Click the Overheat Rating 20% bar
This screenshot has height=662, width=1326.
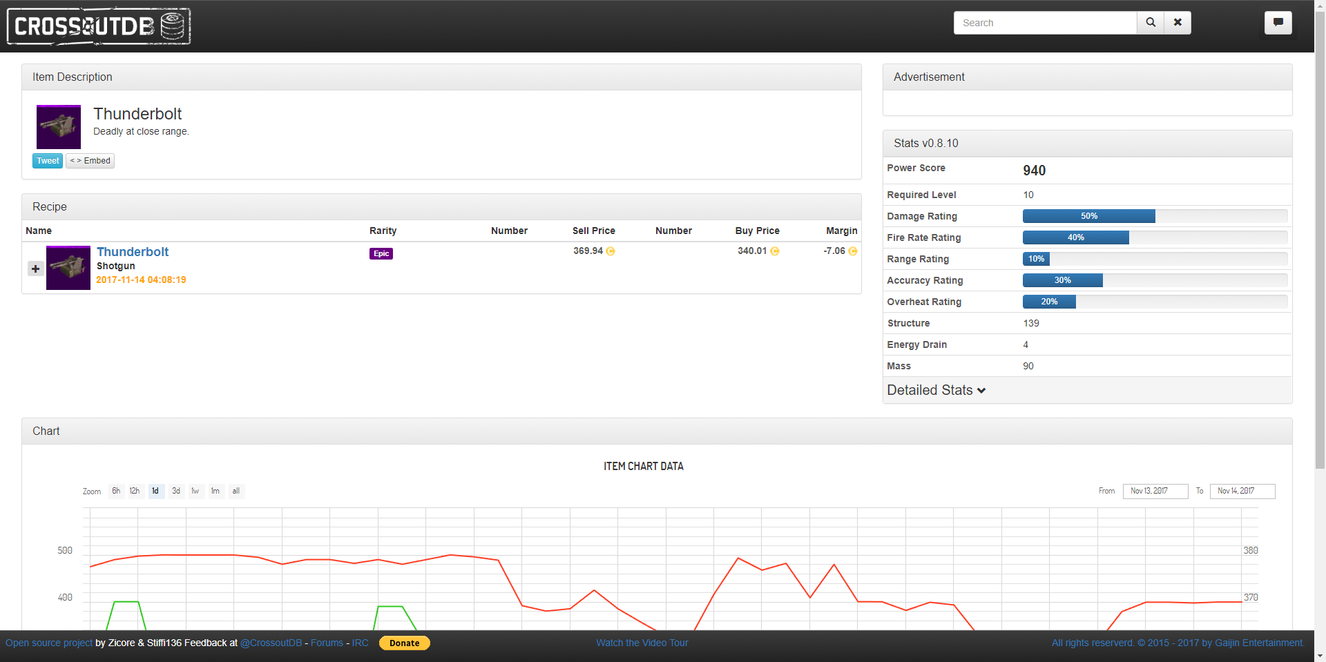(x=1049, y=302)
